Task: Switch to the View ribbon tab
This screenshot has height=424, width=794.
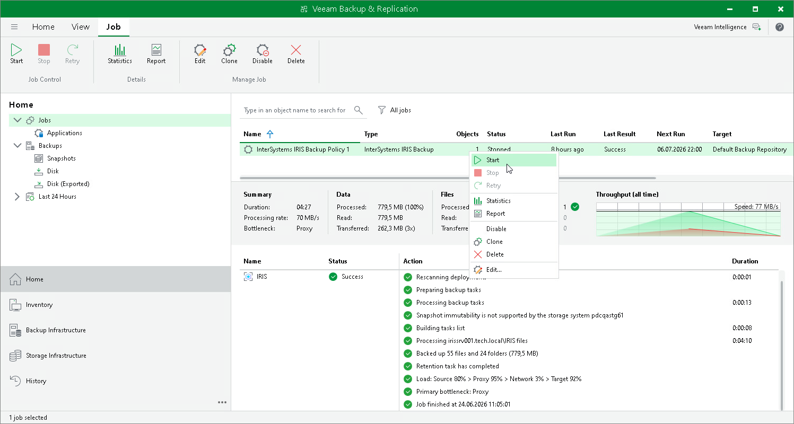Action: coord(81,27)
